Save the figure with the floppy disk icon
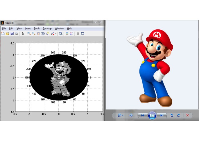Viewport: 199px width, 141px height. [x=12, y=33]
